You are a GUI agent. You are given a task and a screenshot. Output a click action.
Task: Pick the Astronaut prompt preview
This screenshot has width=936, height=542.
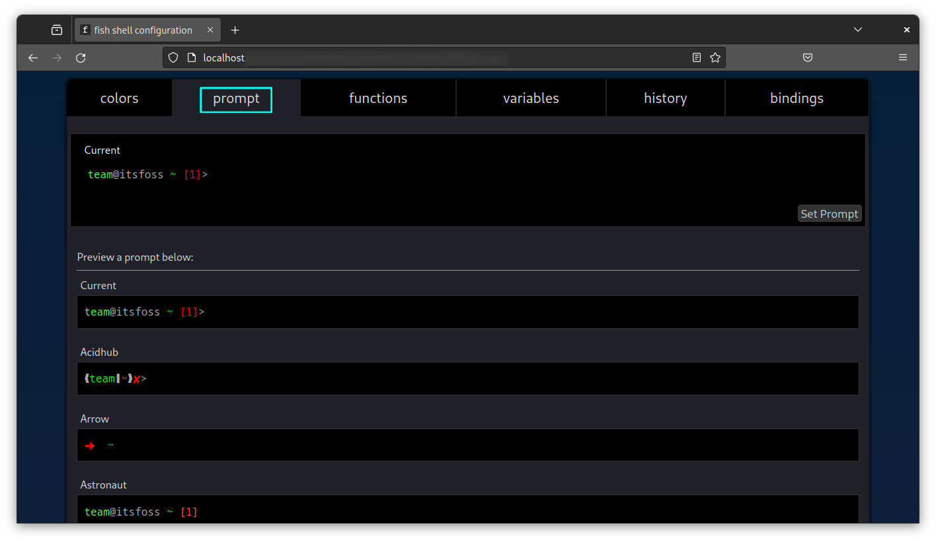[x=468, y=511]
